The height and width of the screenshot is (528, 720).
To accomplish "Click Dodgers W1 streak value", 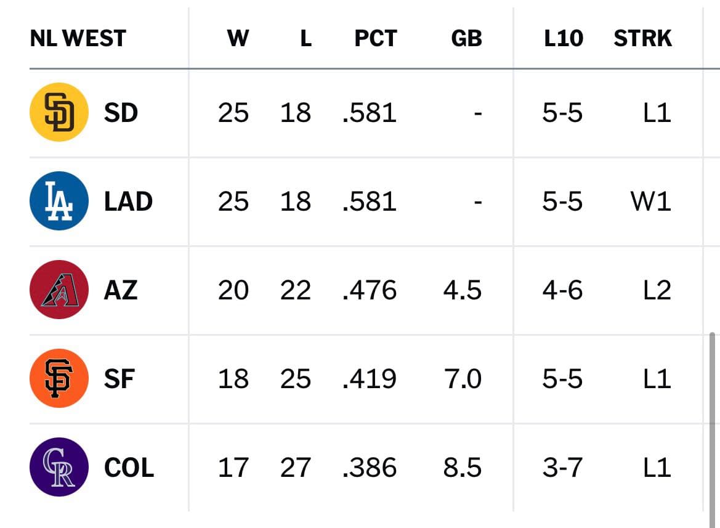I will pyautogui.click(x=650, y=201).
